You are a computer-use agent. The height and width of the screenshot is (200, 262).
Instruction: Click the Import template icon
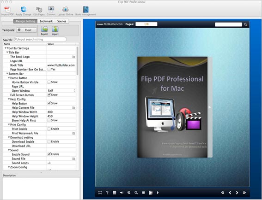(x=55, y=29)
